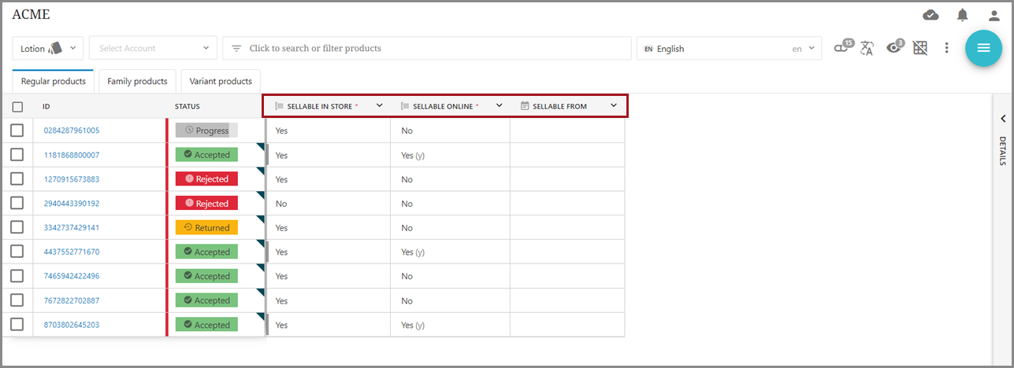The image size is (1014, 368).
Task: Expand the English language selector
Action: tap(729, 49)
